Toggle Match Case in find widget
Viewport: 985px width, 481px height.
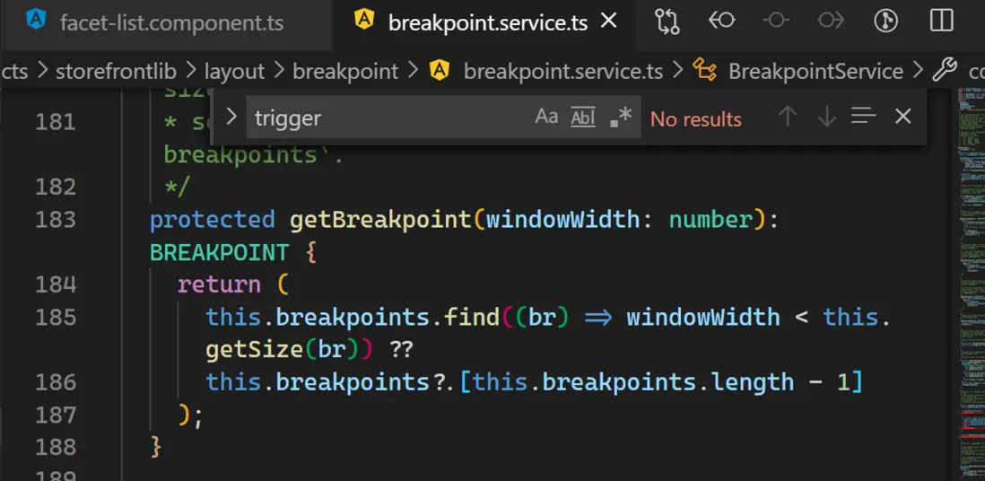[546, 117]
